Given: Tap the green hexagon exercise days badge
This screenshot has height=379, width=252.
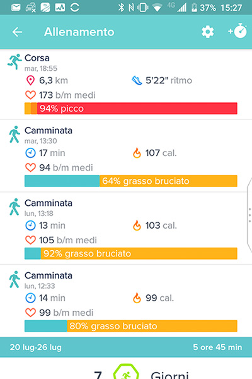Looking at the screenshot, I should point(126,371).
